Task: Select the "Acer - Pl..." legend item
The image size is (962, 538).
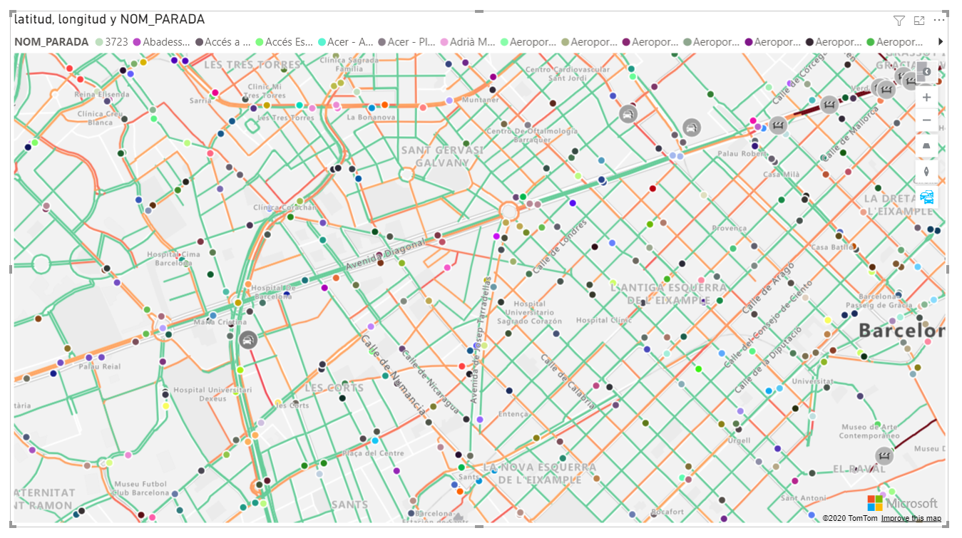Action: click(410, 42)
